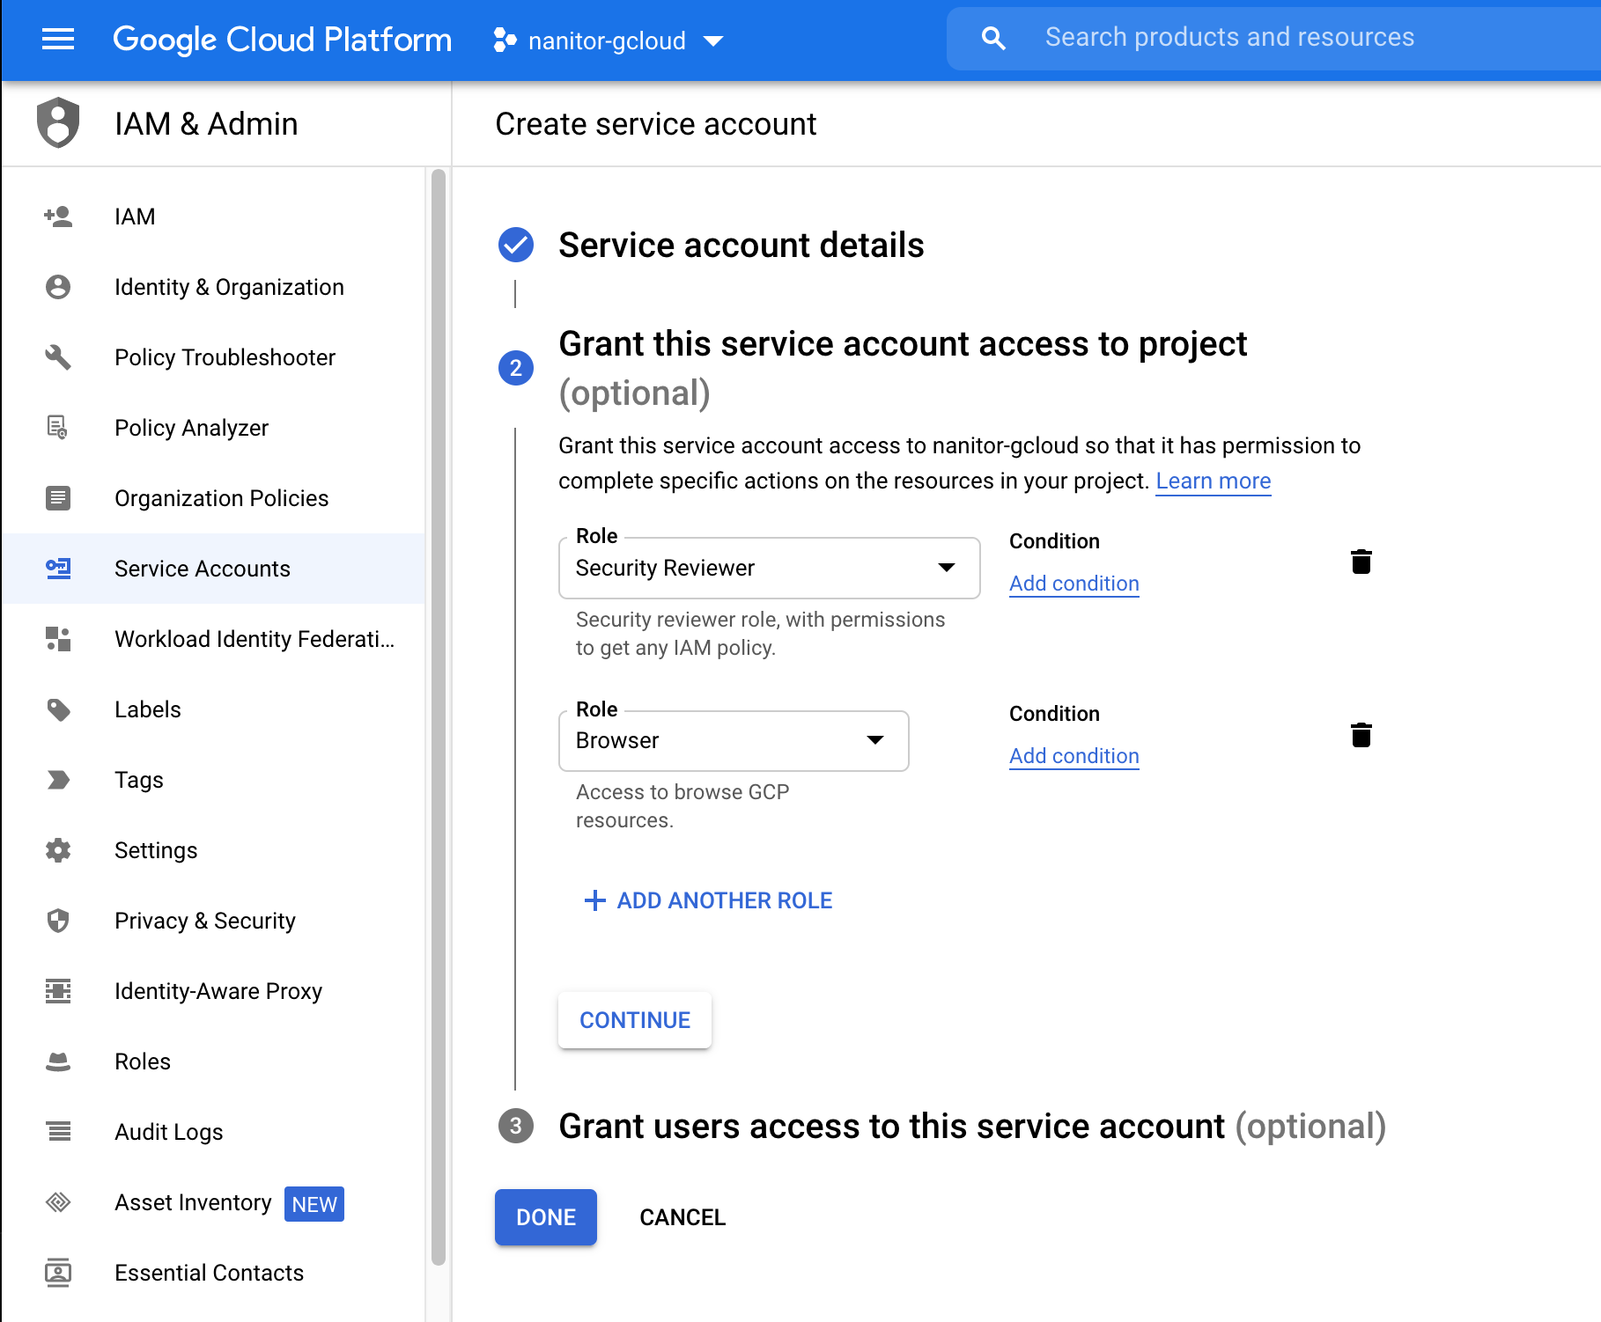The image size is (1601, 1322).
Task: Delete the Security Reviewer role row
Action: (1361, 562)
